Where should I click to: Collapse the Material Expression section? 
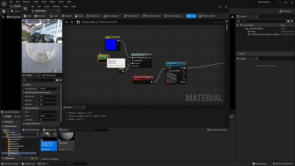point(24,108)
